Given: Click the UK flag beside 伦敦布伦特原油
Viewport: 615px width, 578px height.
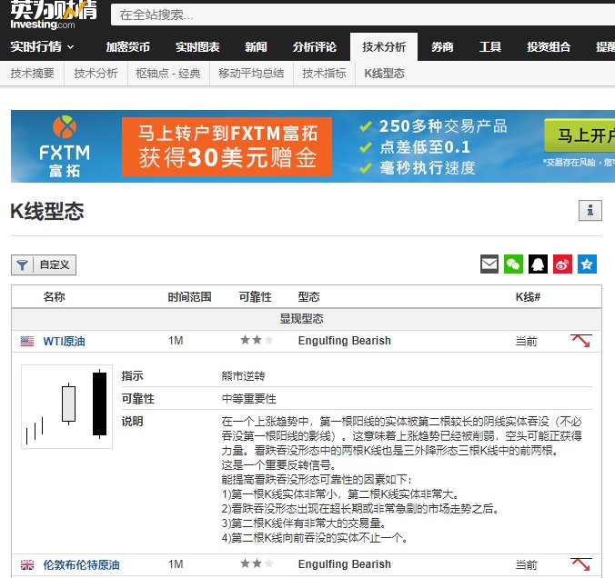Looking at the screenshot, I should (x=27, y=564).
